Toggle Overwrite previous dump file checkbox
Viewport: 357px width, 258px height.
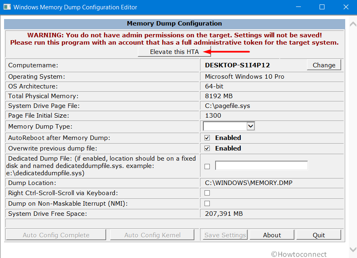(207, 148)
